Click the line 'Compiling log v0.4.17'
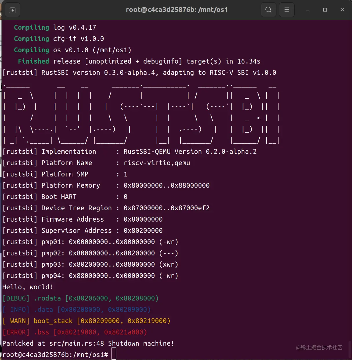The height and width of the screenshot is (360, 352). click(55, 27)
